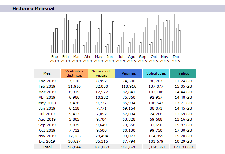Image resolution: width=225 pixels, height=154 pixels.
Task: Select the value 12,572 visits cell
Action: click(101, 92)
